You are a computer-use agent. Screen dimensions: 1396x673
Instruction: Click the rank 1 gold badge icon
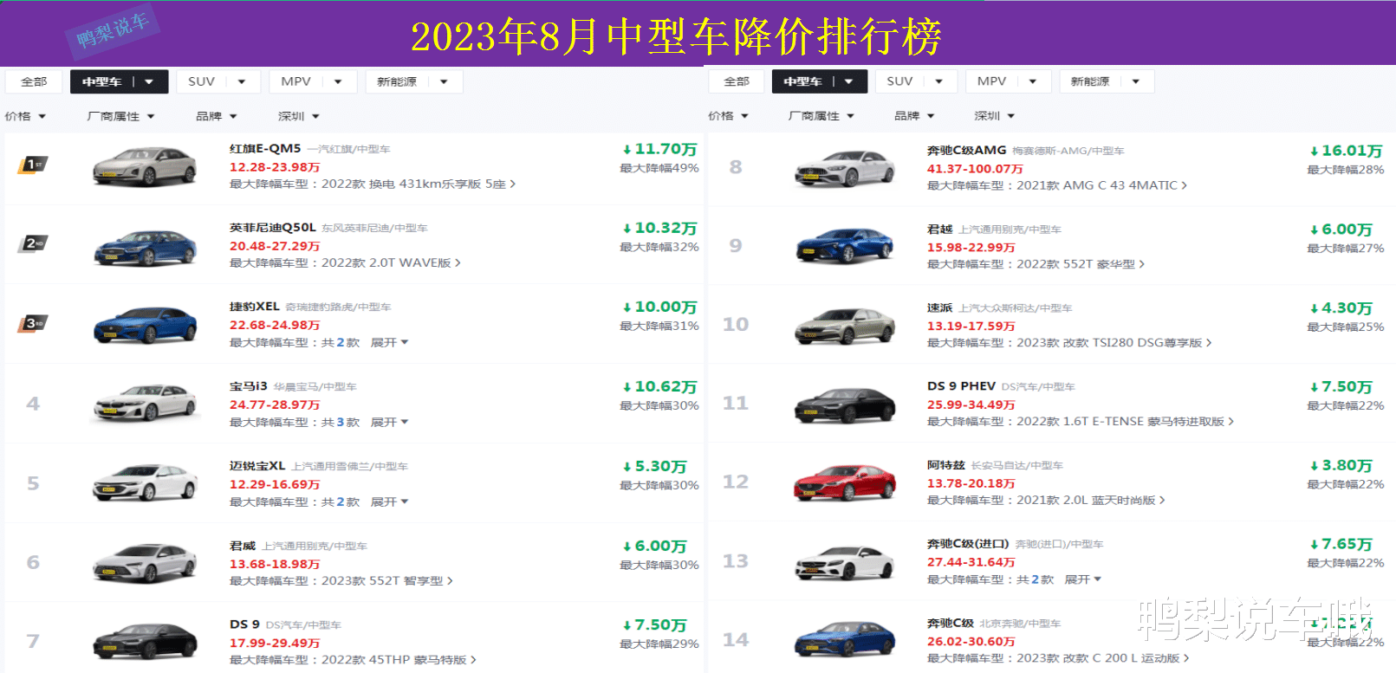33,165
